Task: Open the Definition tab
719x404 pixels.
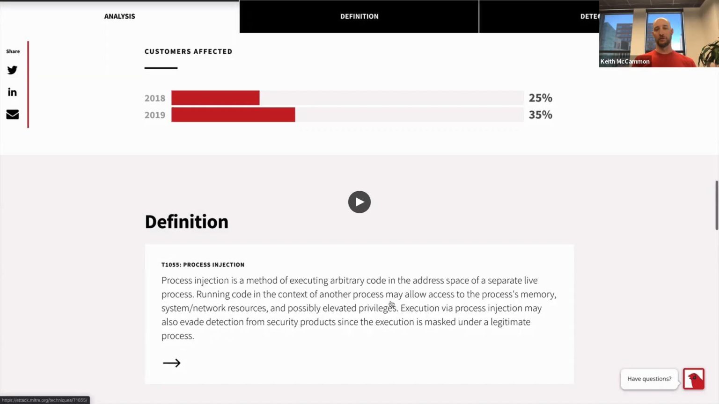Action: coord(359,16)
